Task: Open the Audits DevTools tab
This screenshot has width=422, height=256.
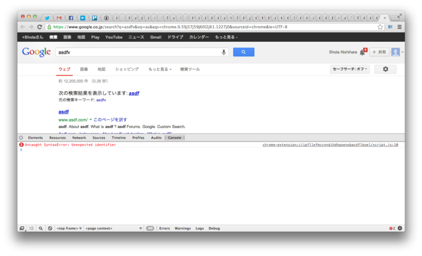Action: tap(156, 138)
